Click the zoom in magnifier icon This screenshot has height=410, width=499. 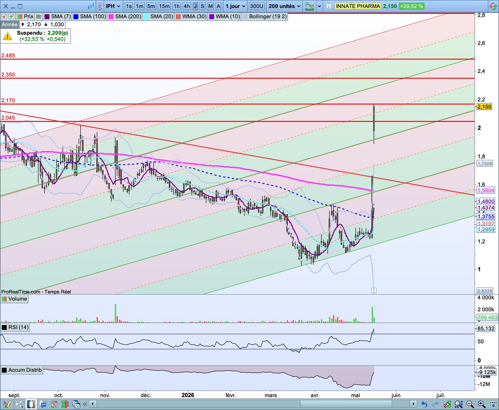pyautogui.click(x=482, y=404)
